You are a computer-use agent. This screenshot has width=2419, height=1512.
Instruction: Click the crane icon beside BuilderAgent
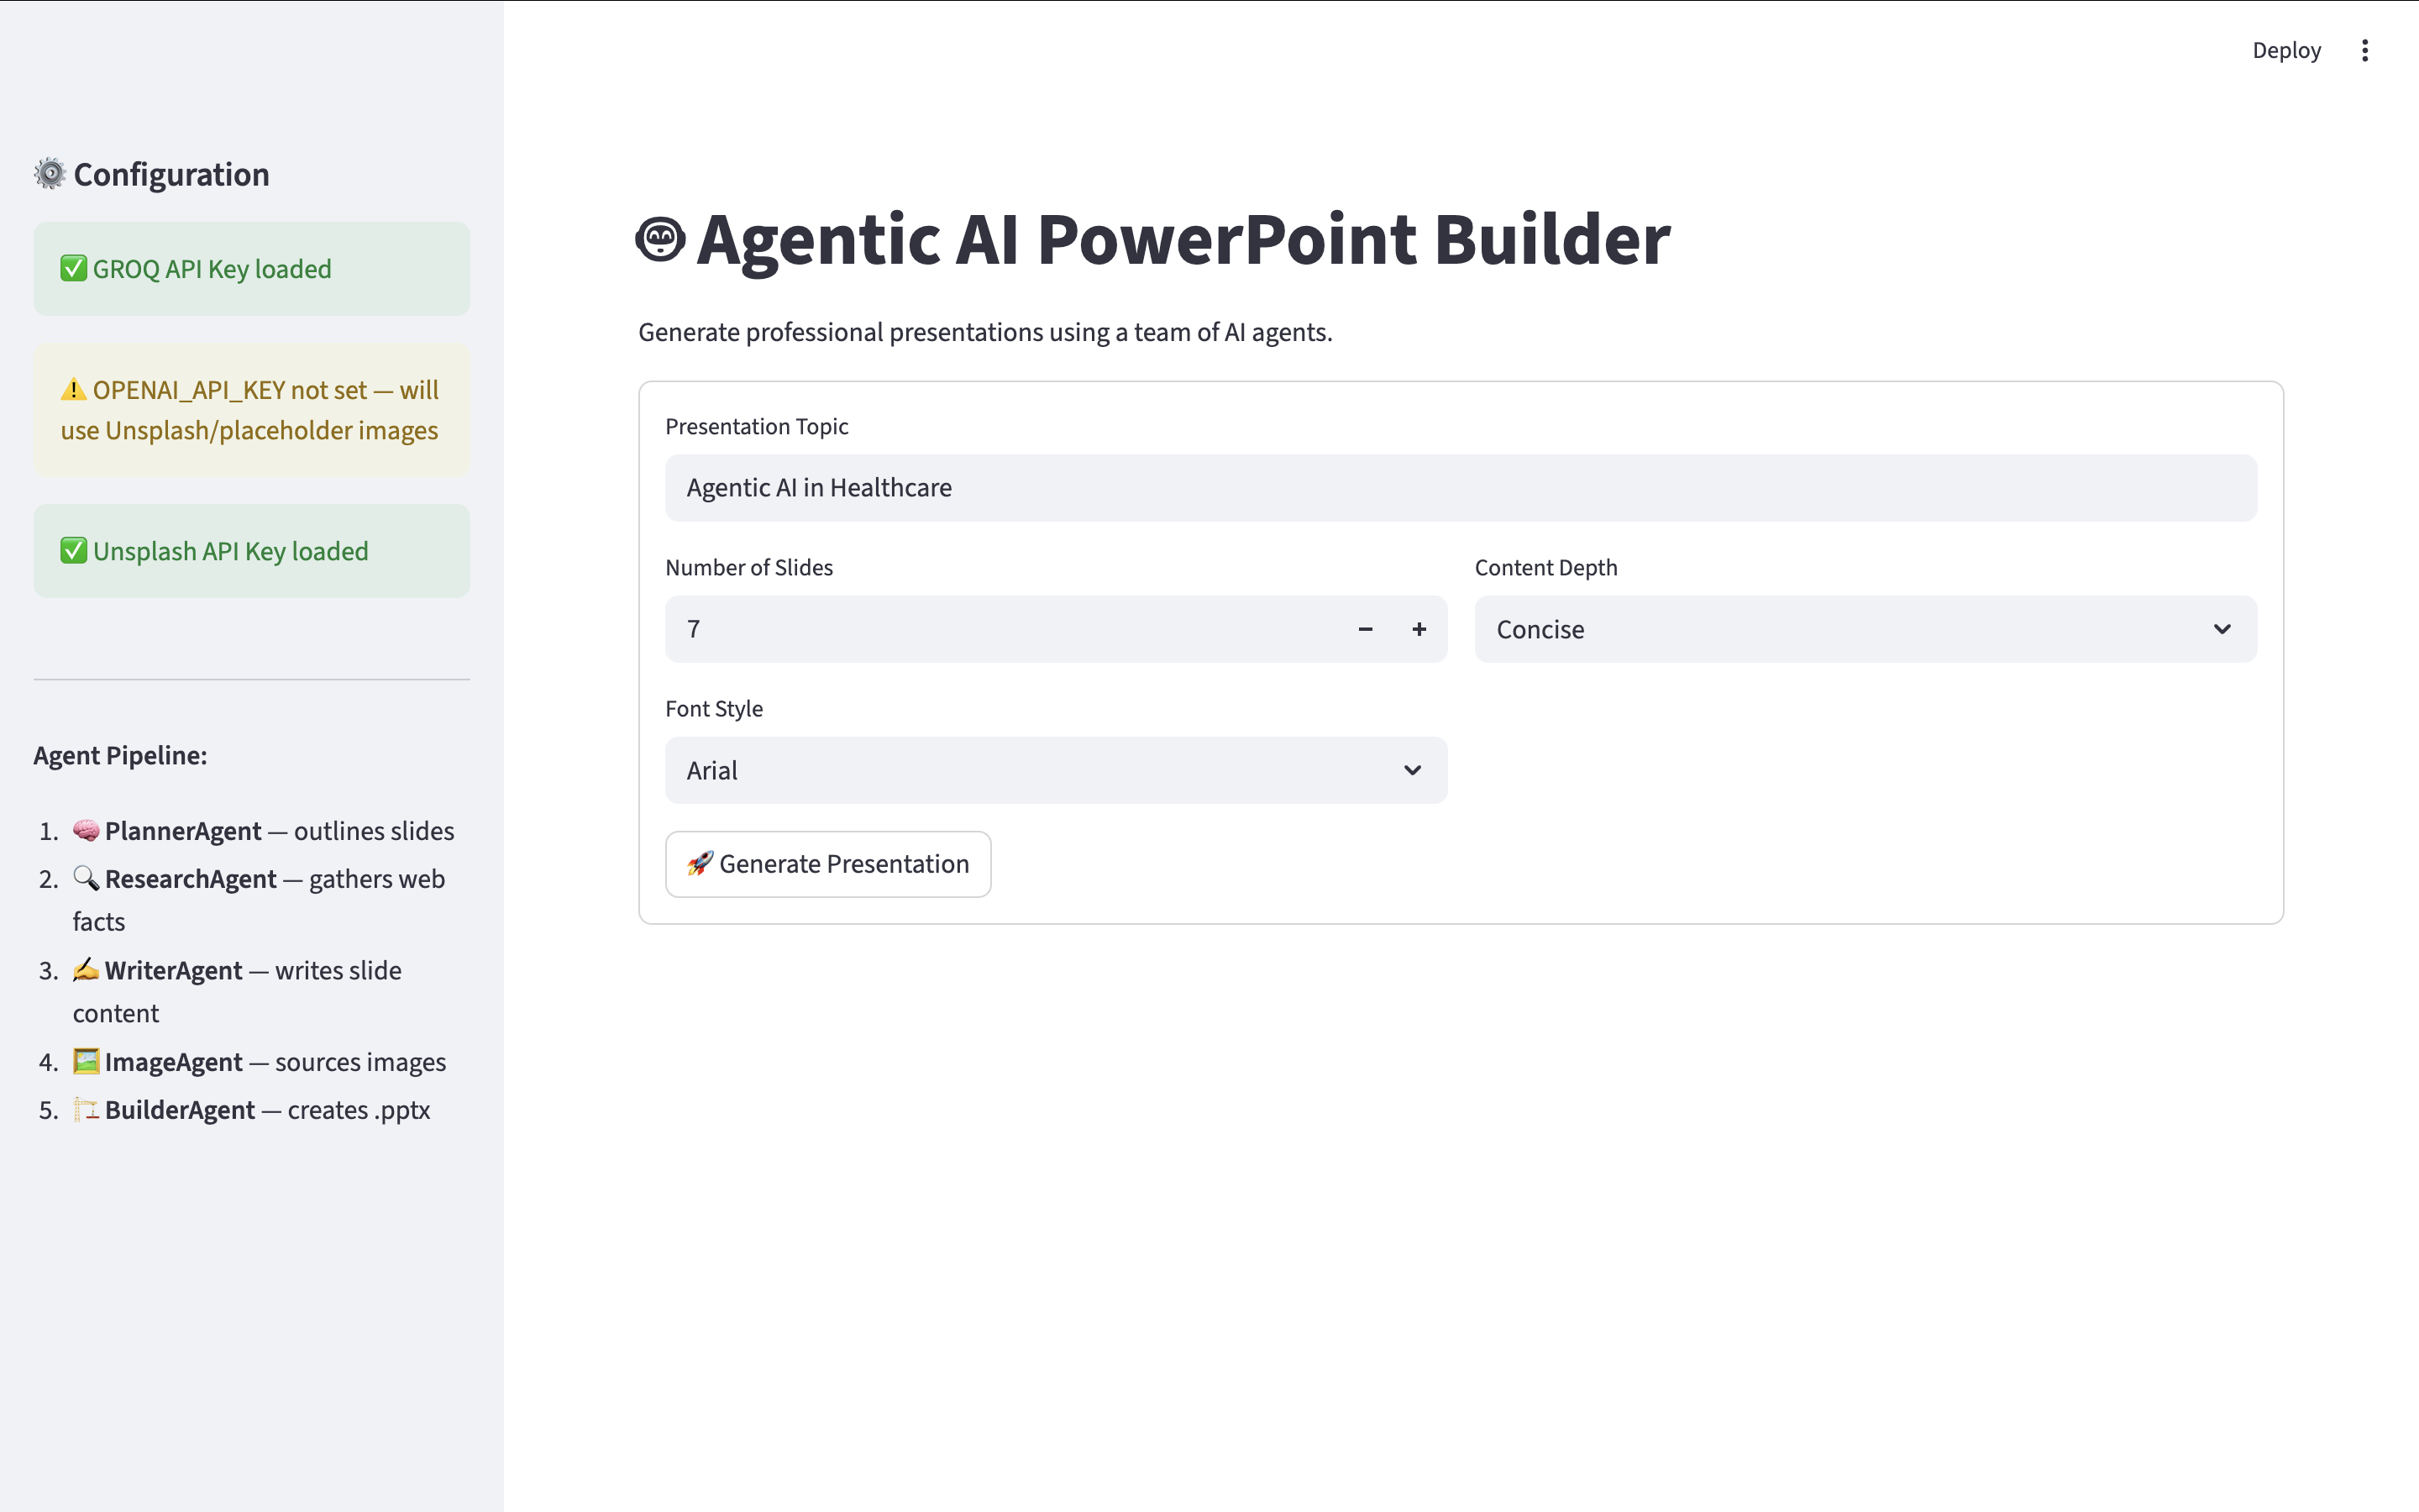coord(86,1109)
